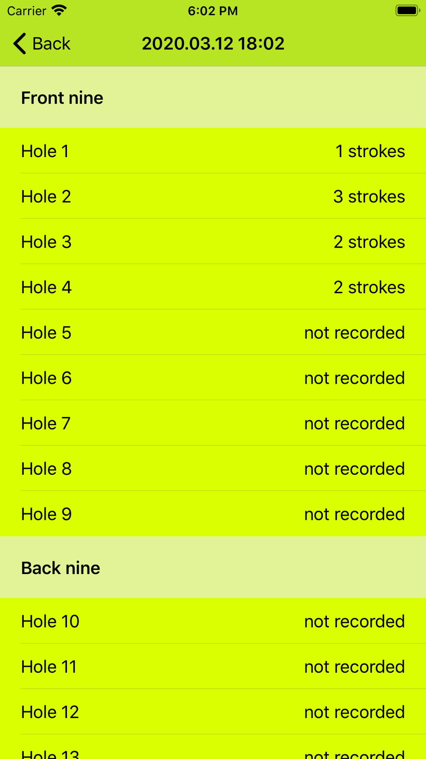This screenshot has height=759, width=426.
Task: Tap the back chevron icon
Action: tap(20, 44)
